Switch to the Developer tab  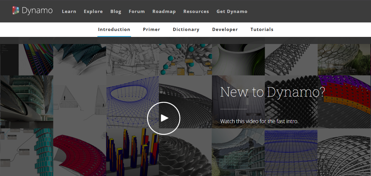coord(225,30)
